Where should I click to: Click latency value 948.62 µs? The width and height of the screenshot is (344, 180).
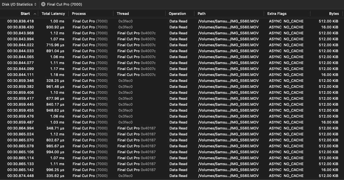click(55, 110)
